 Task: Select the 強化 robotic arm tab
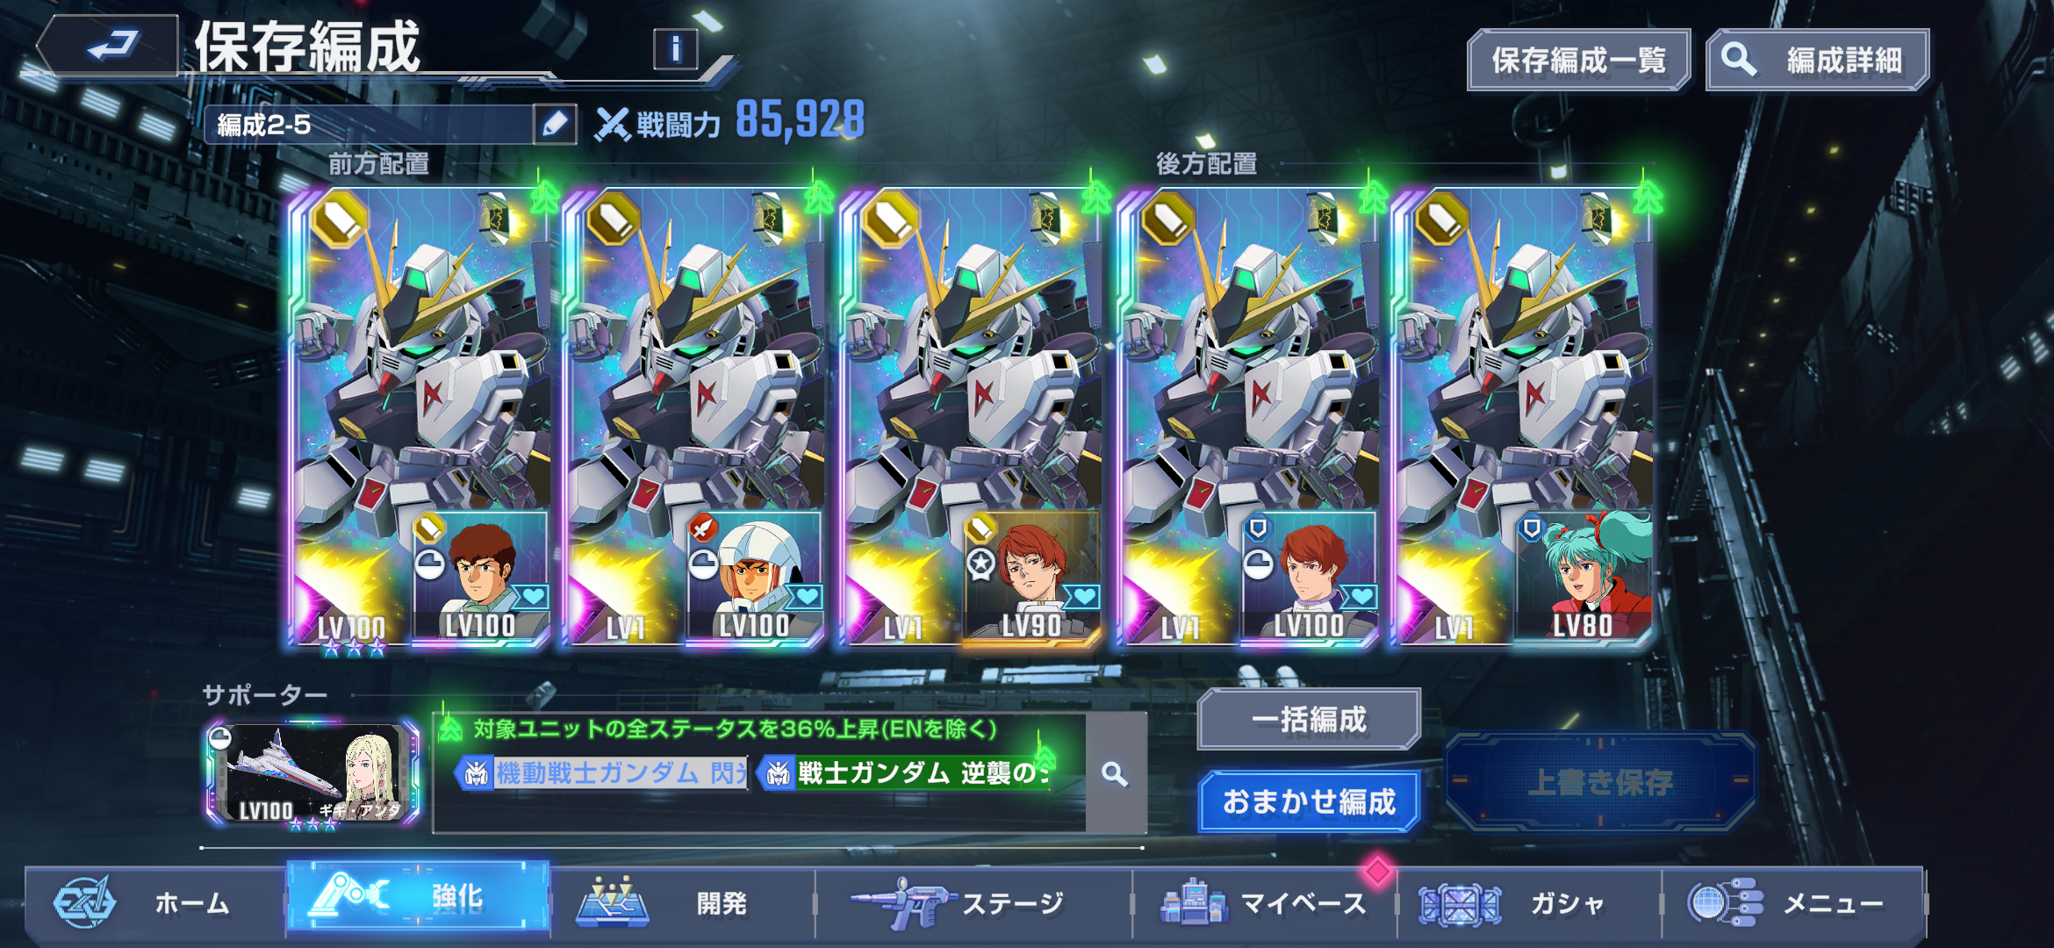[x=419, y=896]
